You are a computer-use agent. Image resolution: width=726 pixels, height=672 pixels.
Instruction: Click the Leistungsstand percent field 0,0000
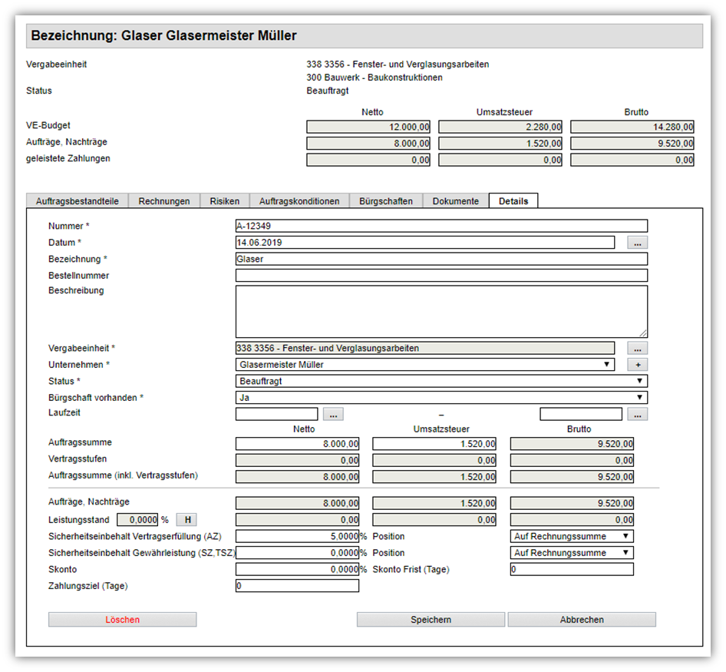tap(137, 519)
